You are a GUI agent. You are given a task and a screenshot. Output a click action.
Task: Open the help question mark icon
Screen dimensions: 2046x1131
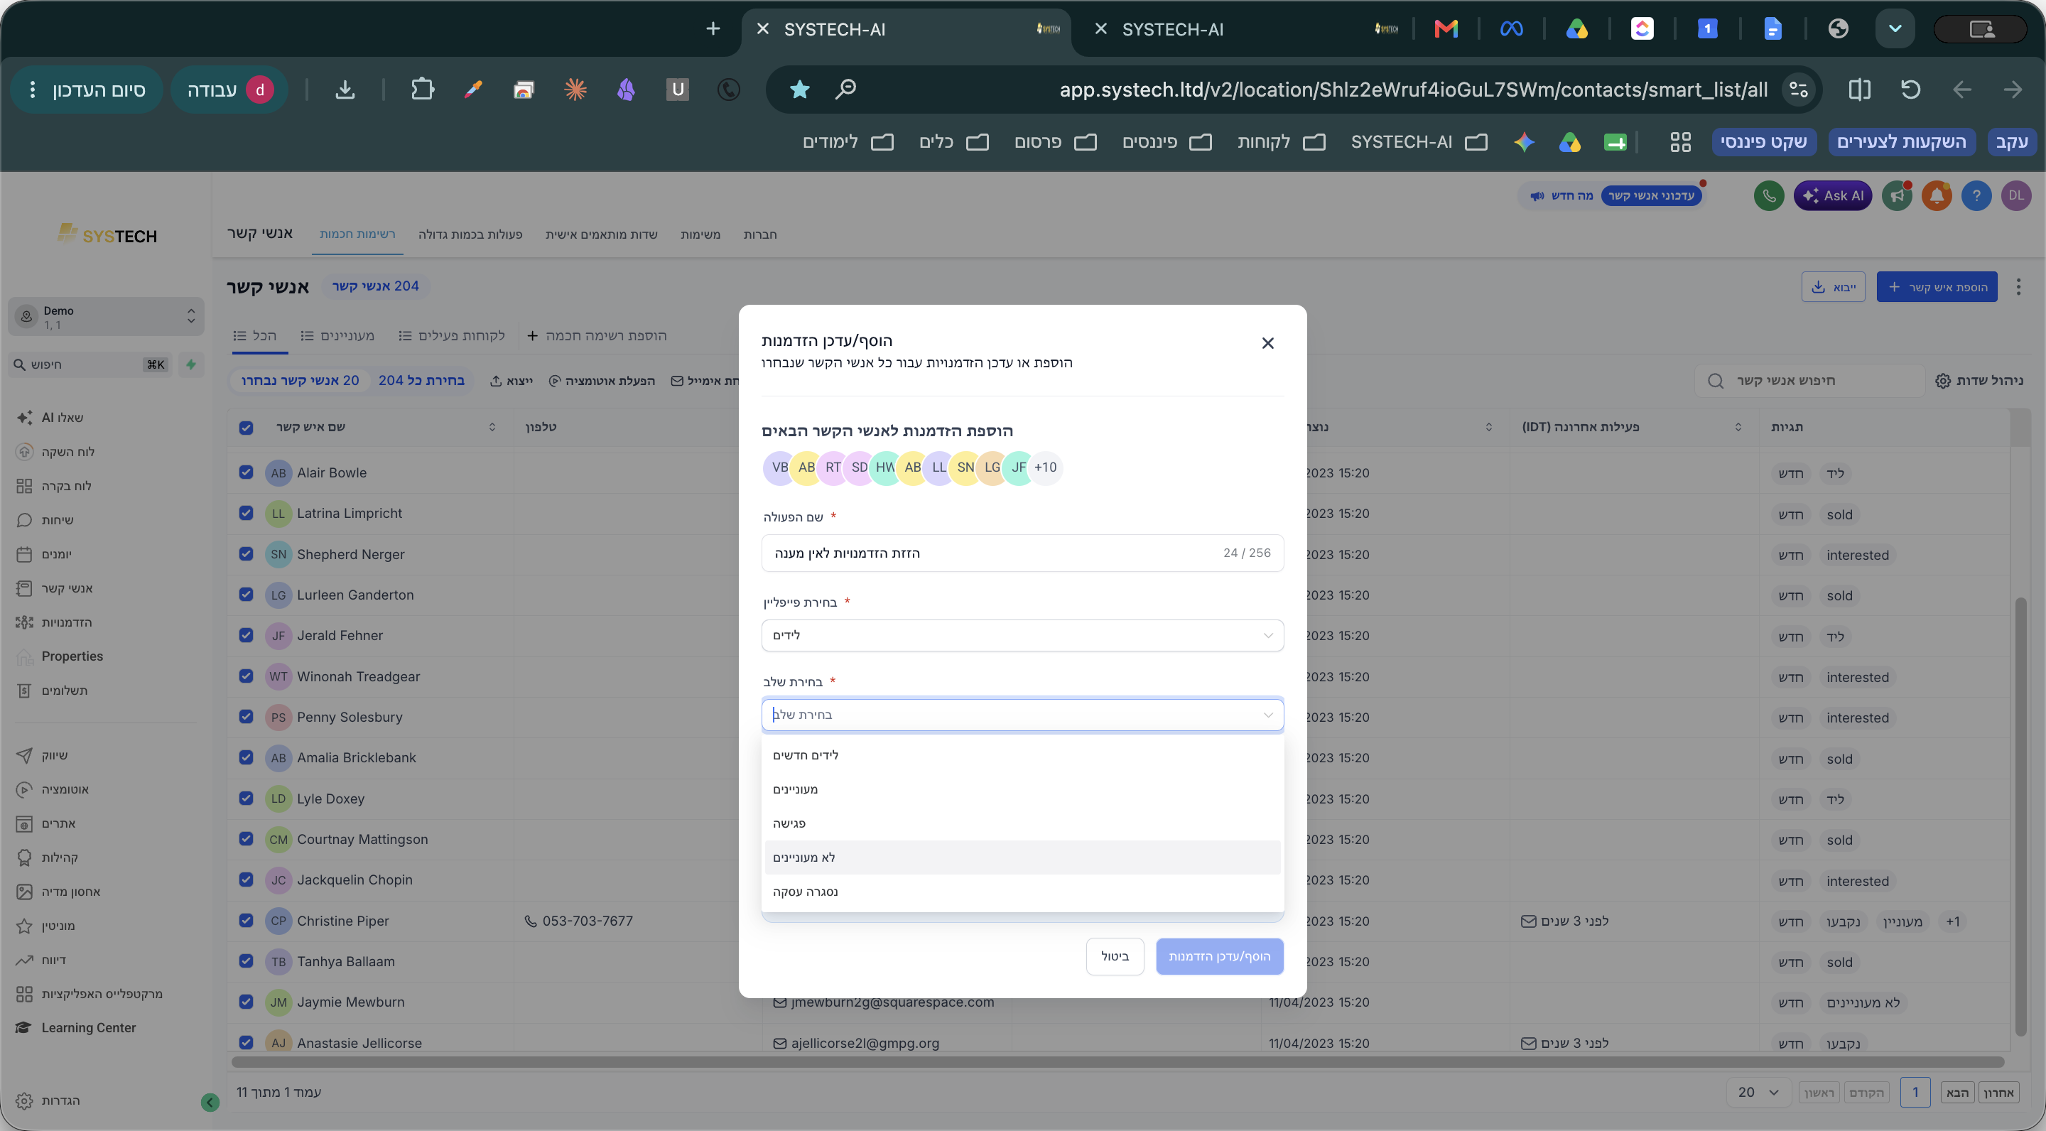point(1976,195)
